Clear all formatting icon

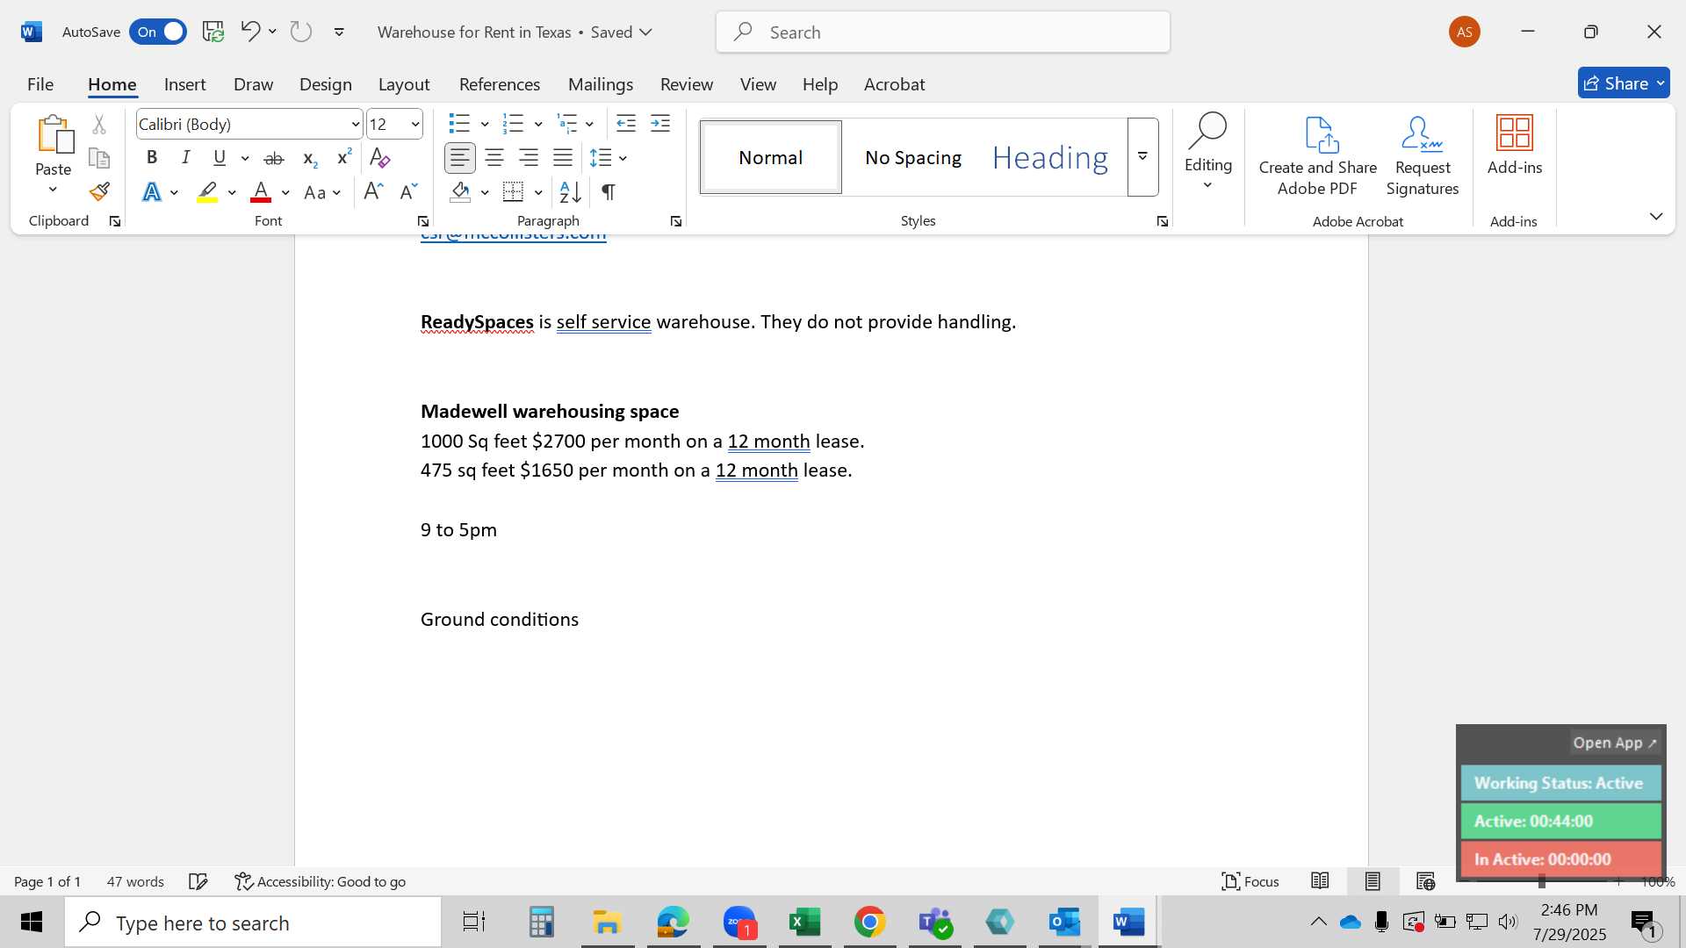(x=379, y=158)
